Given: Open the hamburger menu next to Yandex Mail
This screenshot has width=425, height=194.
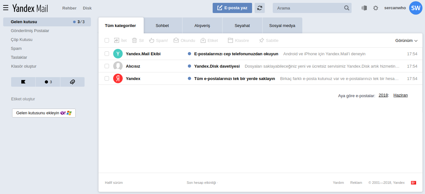Looking at the screenshot, I should click(x=6, y=8).
